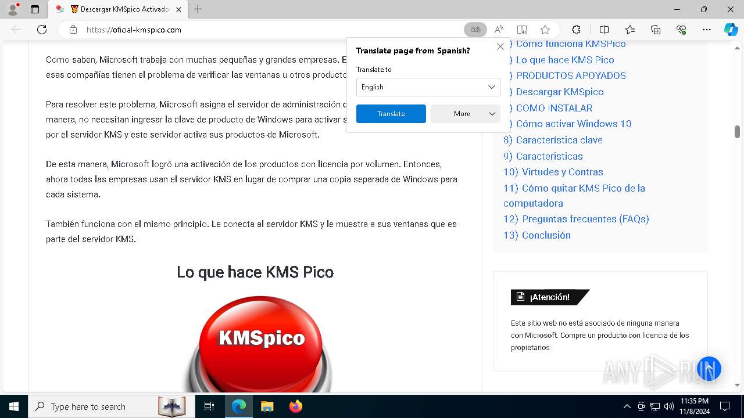This screenshot has height=418, width=744.
Task: Open Split screen view
Action: (x=604, y=30)
